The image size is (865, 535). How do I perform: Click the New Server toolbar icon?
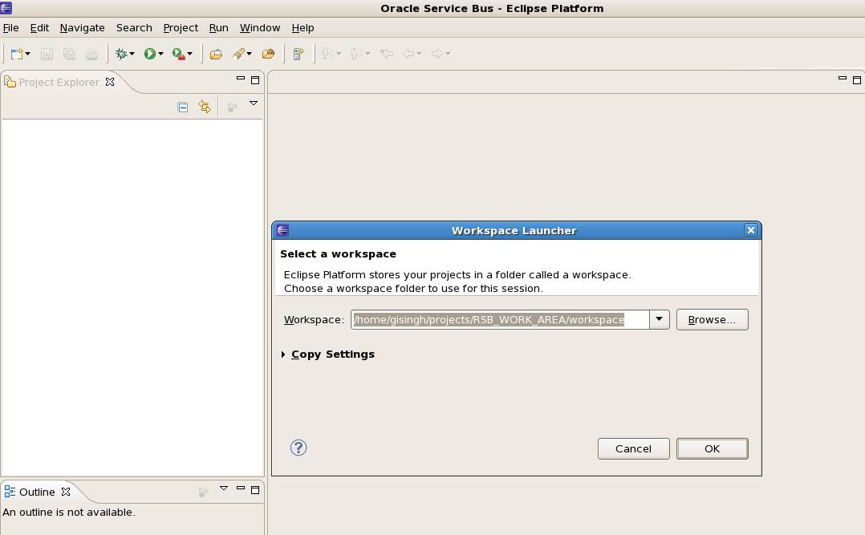pyautogui.click(x=298, y=54)
